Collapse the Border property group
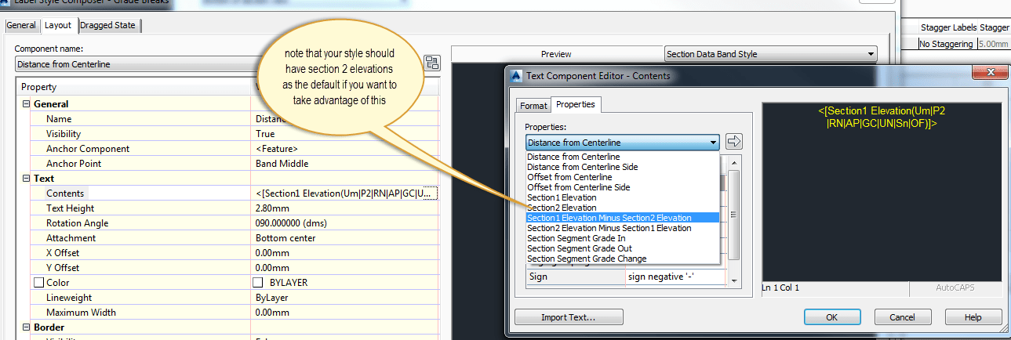1011x340 pixels. coord(26,327)
